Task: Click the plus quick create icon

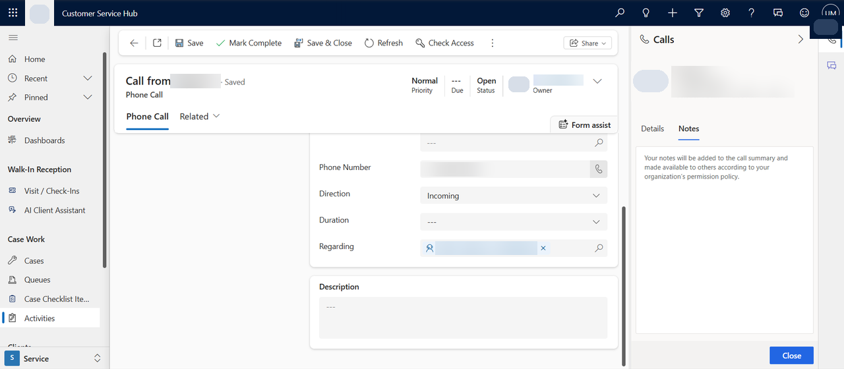Action: coord(673,13)
